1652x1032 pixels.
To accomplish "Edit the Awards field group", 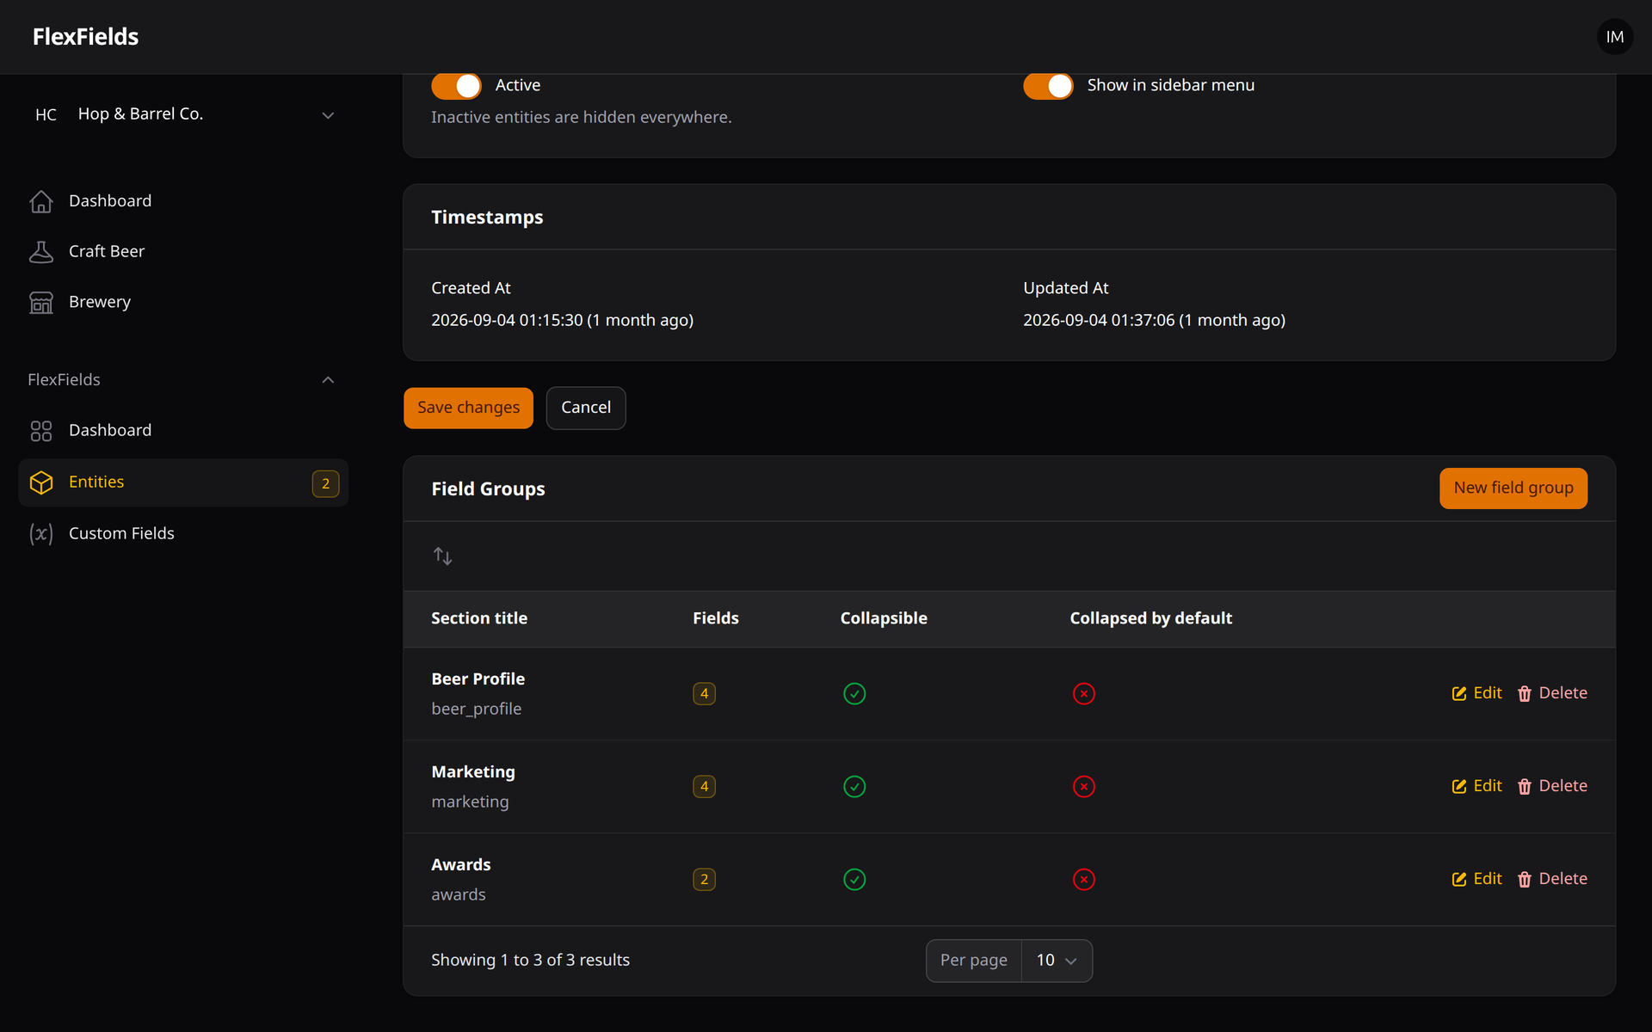I will (x=1476, y=879).
